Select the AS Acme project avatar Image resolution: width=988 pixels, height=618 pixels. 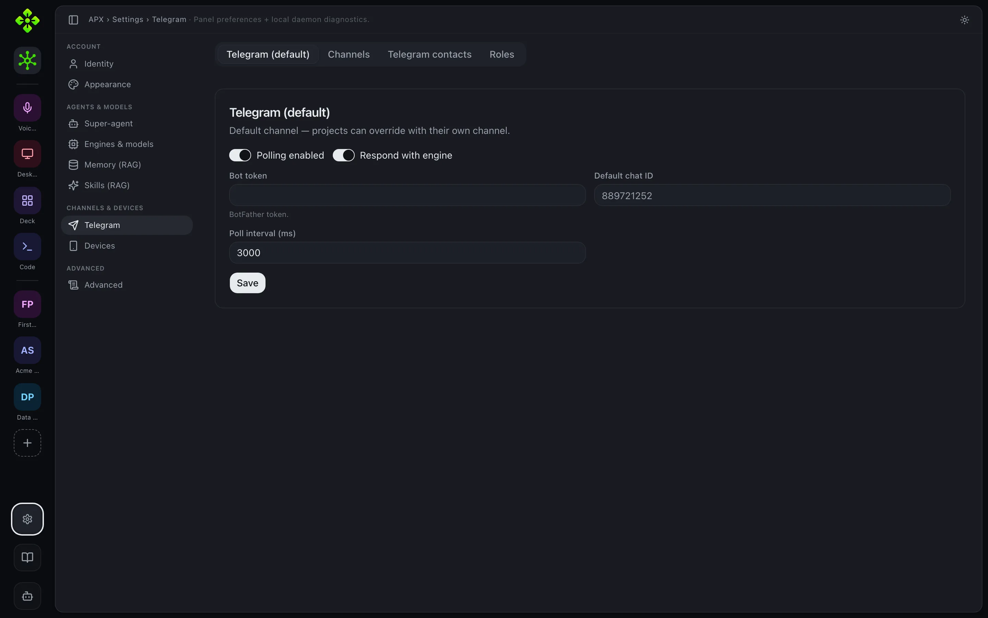(x=27, y=350)
